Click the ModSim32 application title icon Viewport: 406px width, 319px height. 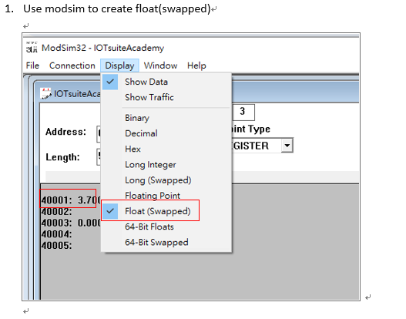coord(32,47)
